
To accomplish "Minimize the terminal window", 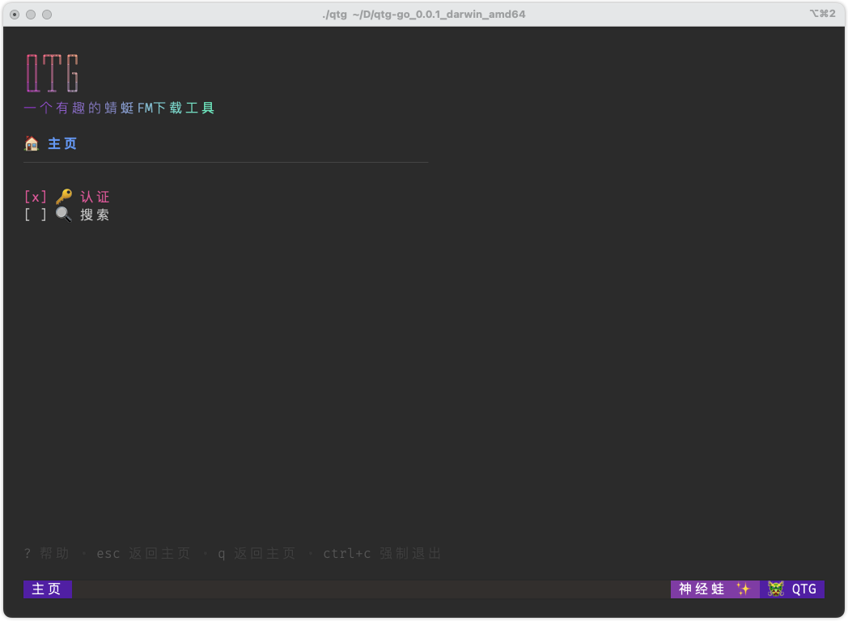I will tap(31, 15).
